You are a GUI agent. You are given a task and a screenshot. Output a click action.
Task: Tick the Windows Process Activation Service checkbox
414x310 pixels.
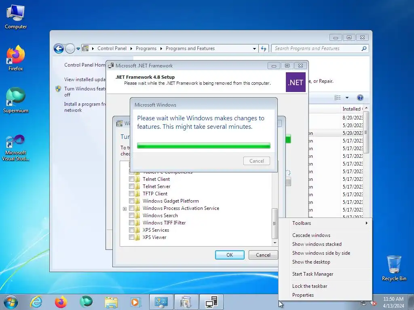[131, 208]
